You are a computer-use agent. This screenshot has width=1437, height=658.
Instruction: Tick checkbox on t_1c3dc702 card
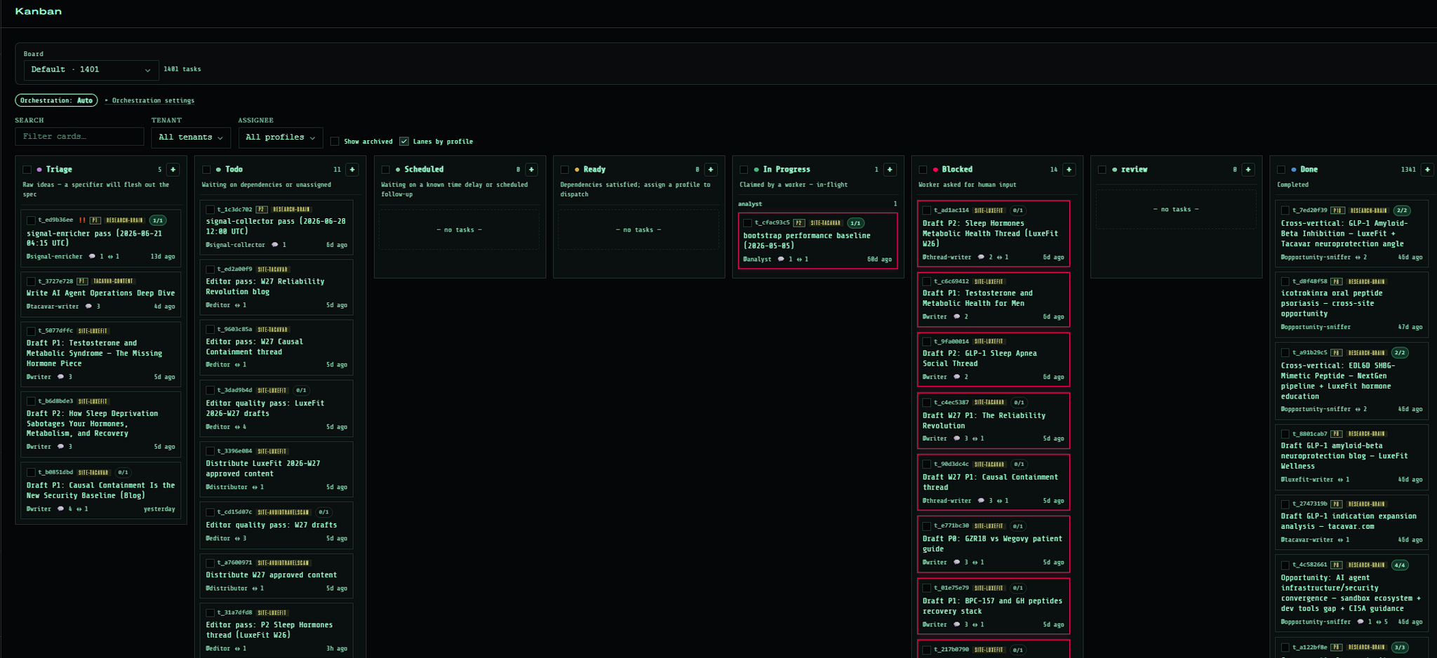(210, 210)
